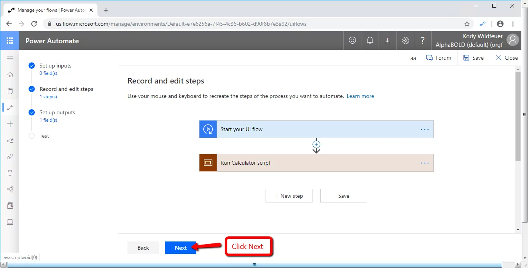
Task: Open AI Builder icon in sidebar
Action: point(10,189)
